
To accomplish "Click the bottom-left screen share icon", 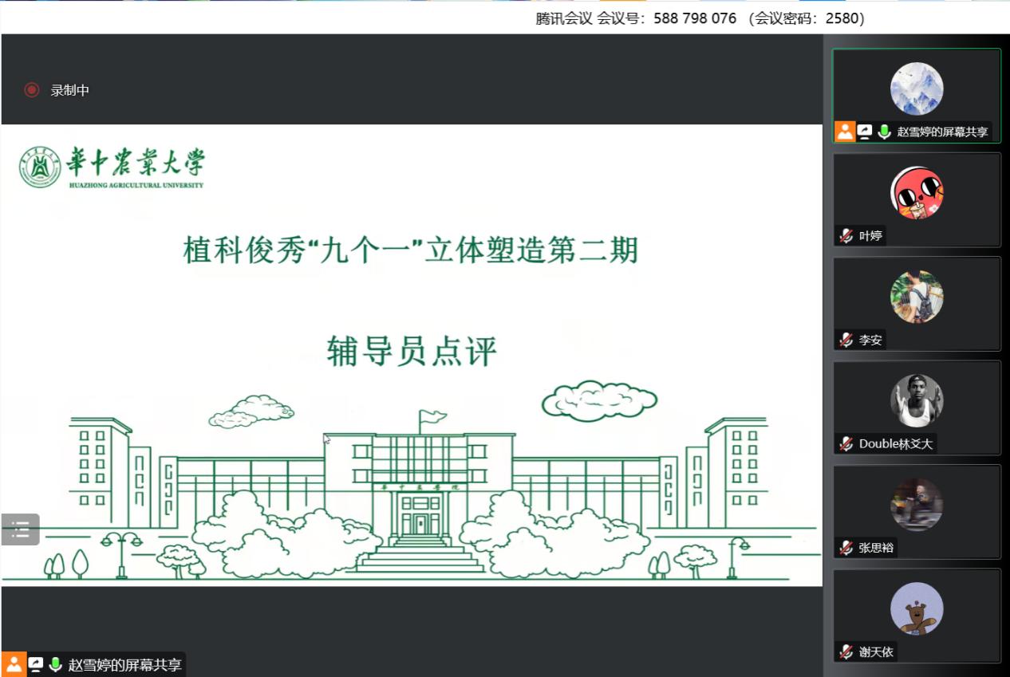I will click(35, 664).
